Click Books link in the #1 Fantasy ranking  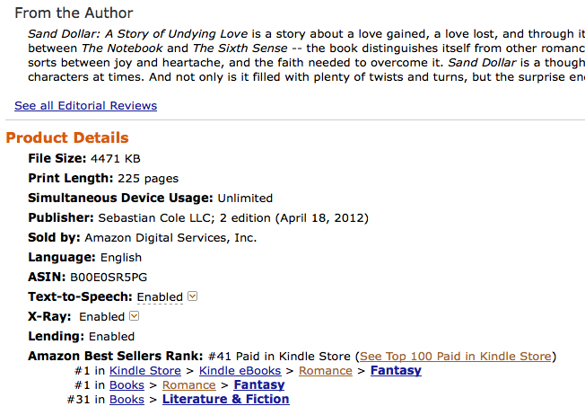tap(127, 385)
